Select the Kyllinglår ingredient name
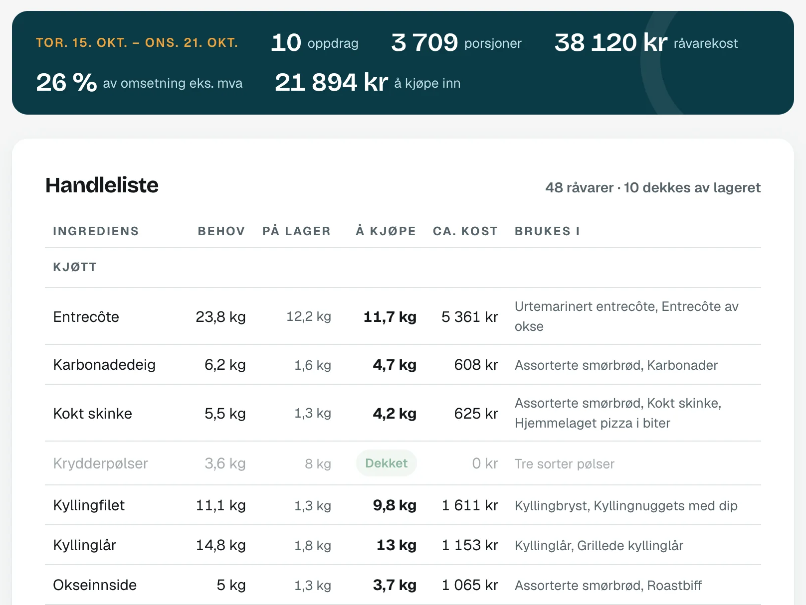Image resolution: width=806 pixels, height=605 pixels. [x=85, y=545]
